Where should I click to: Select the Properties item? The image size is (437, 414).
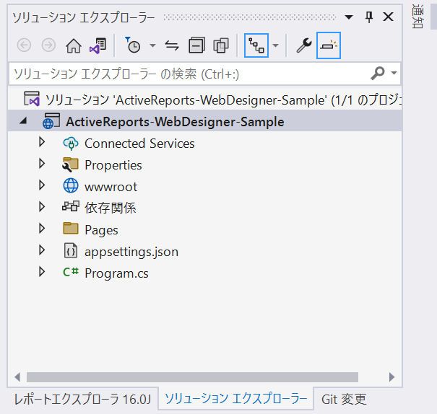pyautogui.click(x=113, y=165)
